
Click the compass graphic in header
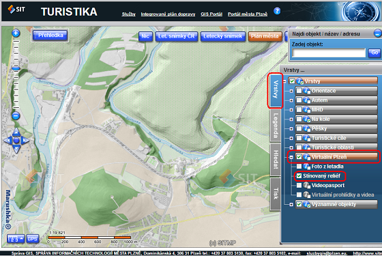[360, 12]
